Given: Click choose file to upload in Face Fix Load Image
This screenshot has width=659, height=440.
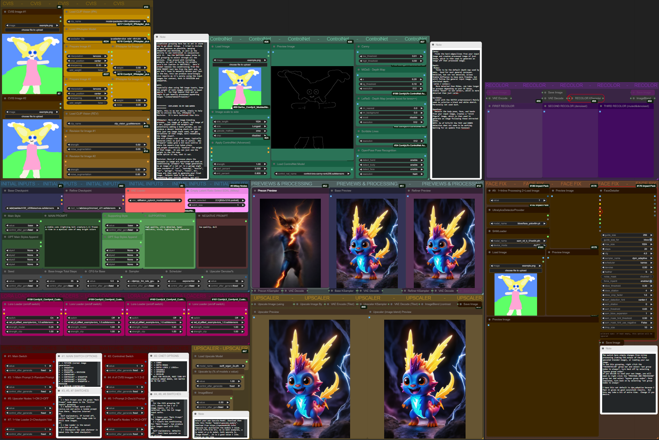Looking at the screenshot, I should pyautogui.click(x=515, y=270).
